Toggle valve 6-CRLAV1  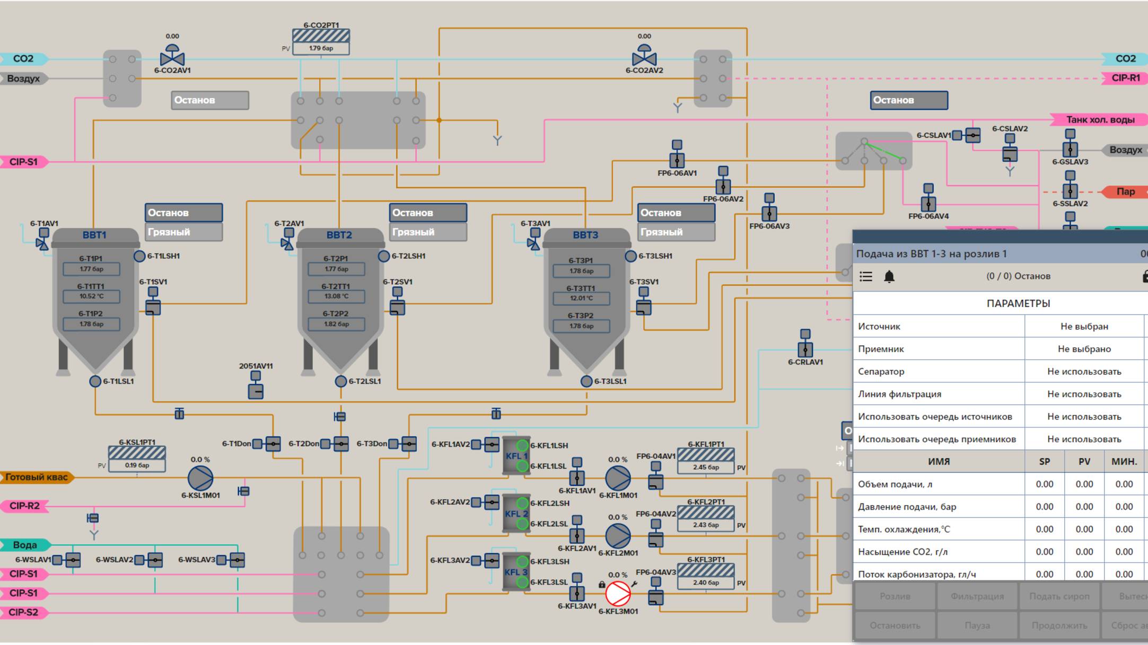pyautogui.click(x=805, y=349)
